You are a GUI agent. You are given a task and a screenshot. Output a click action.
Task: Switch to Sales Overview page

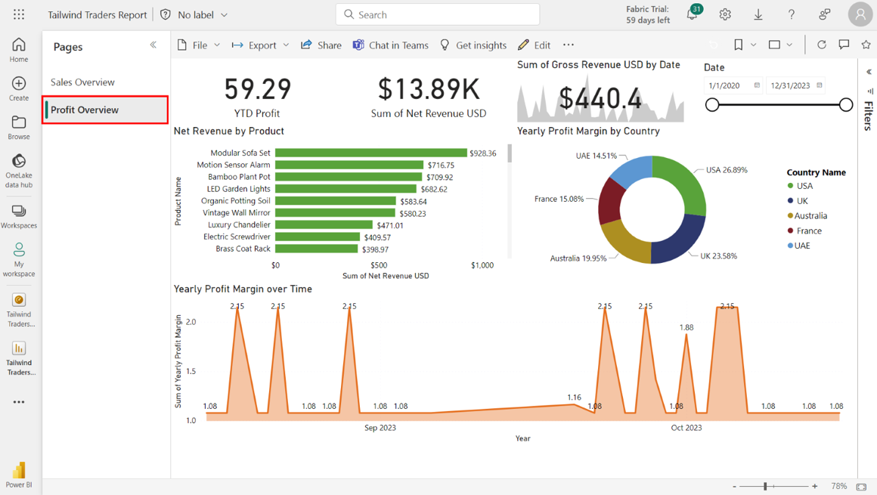pyautogui.click(x=82, y=82)
